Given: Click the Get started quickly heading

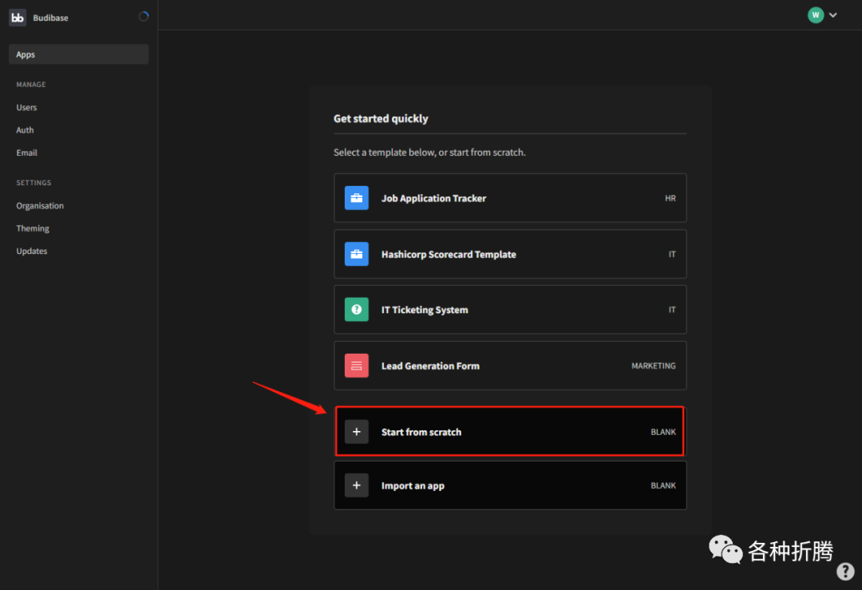Looking at the screenshot, I should (381, 119).
